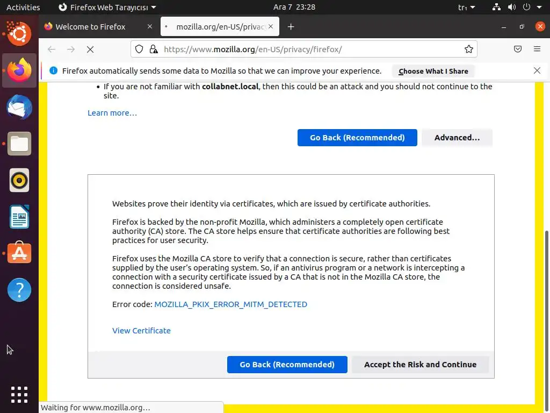Click the Waiting for www.mozilla.org status text
Image resolution: width=550 pixels, height=413 pixels.
pyautogui.click(x=96, y=408)
